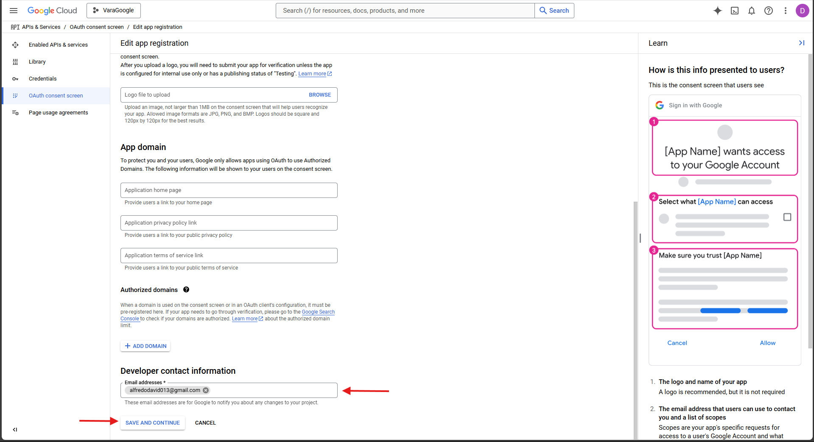Toggle the checkbox in consent preview
The width and height of the screenshot is (814, 442).
coord(787,217)
